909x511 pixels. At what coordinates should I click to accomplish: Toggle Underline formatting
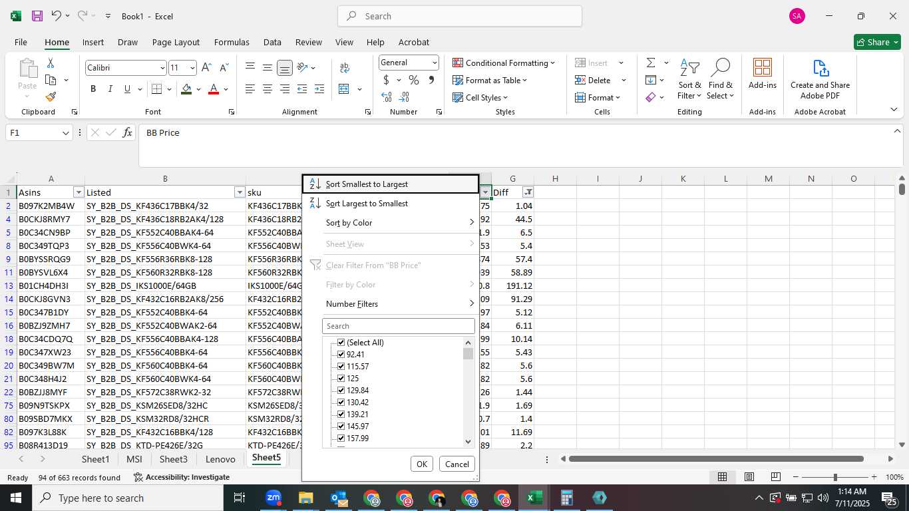tap(127, 89)
